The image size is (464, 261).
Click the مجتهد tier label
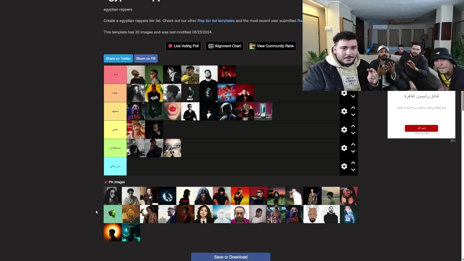coord(115,111)
